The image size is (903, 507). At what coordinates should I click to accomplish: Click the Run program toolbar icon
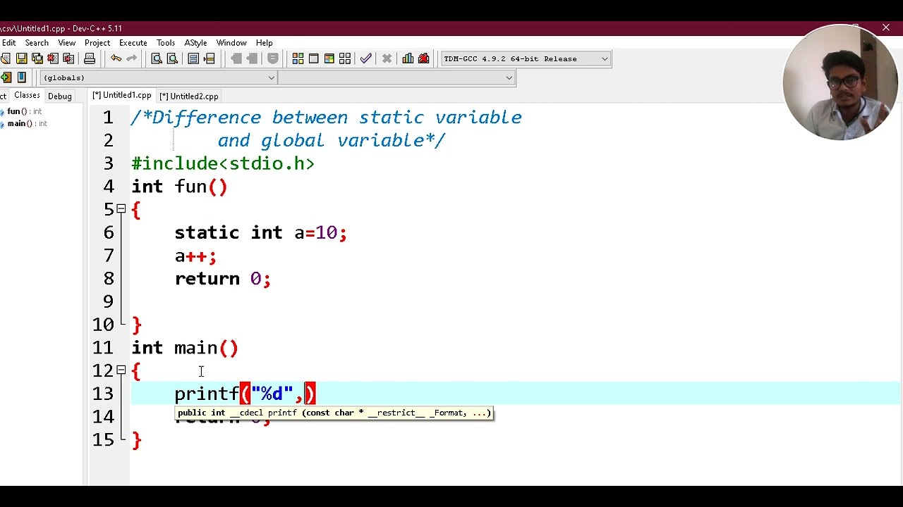coord(313,58)
